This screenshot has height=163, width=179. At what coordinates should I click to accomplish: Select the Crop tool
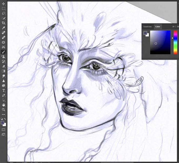point(3,23)
